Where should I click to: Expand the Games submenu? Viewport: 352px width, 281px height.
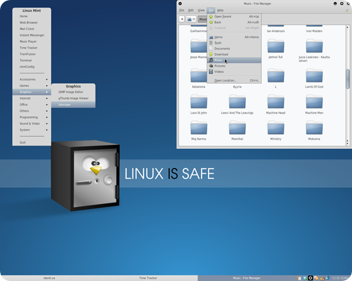[x=31, y=86]
